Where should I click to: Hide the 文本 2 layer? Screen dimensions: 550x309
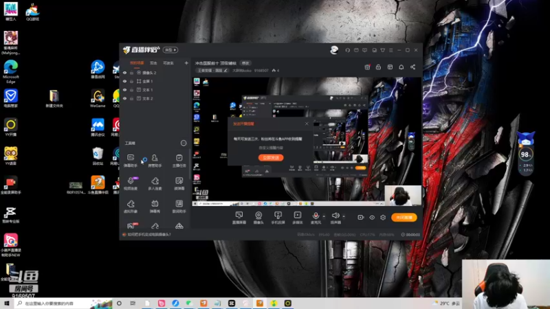coord(124,99)
